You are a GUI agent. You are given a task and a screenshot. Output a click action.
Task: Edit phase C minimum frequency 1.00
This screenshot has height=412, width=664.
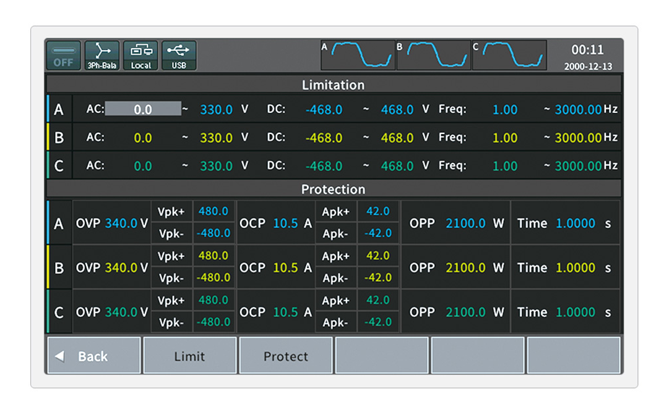pyautogui.click(x=505, y=166)
